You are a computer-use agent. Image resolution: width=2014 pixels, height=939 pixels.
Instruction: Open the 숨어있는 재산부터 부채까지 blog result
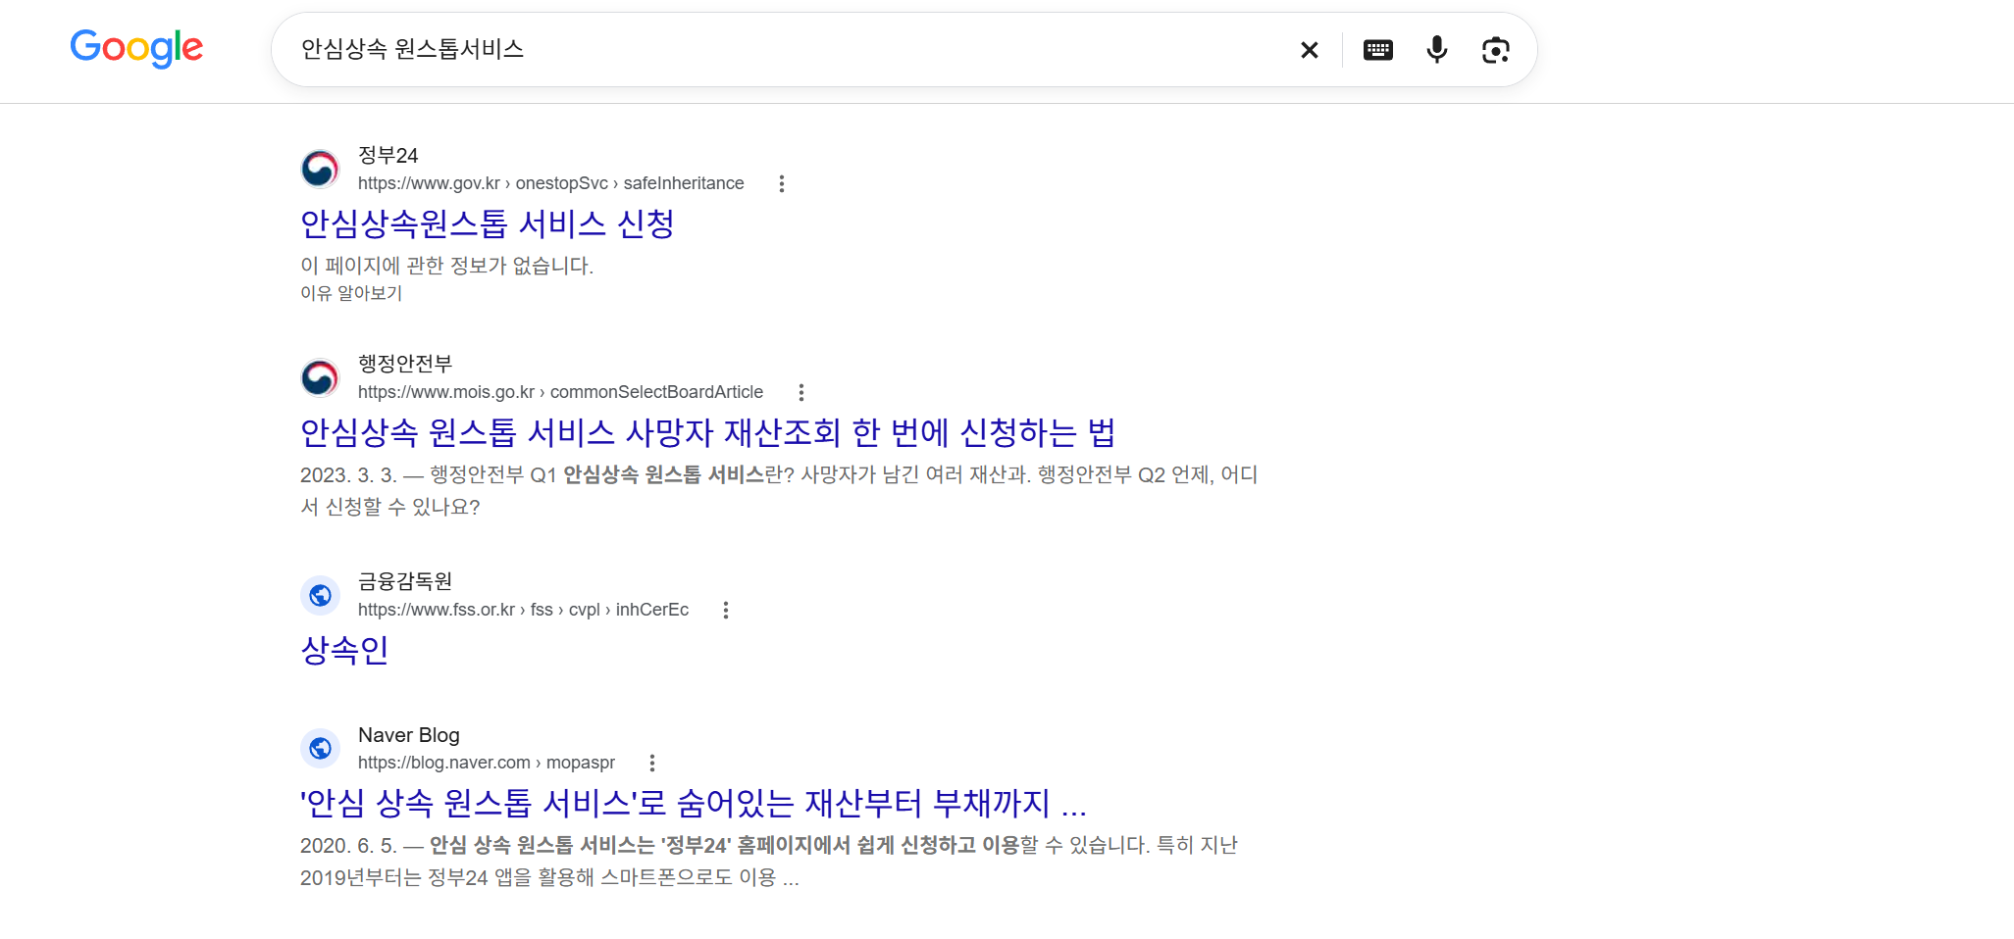pyautogui.click(x=694, y=804)
